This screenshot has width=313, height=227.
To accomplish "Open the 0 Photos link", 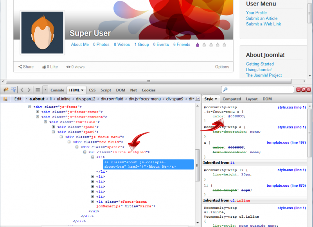I will pos(101,45).
